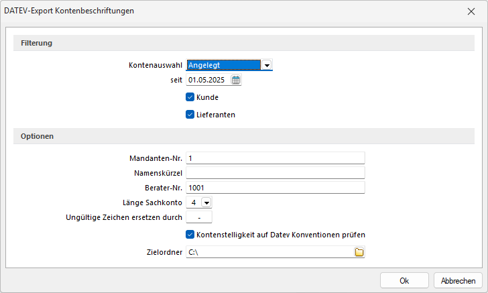
Task: Focus the Mandanten-Nr. input field
Action: [x=276, y=158]
